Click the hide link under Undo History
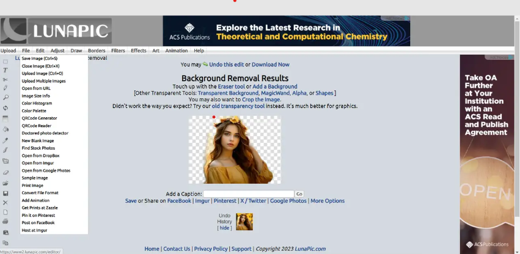Screen dimensions: 520x254 pyautogui.click(x=224, y=228)
